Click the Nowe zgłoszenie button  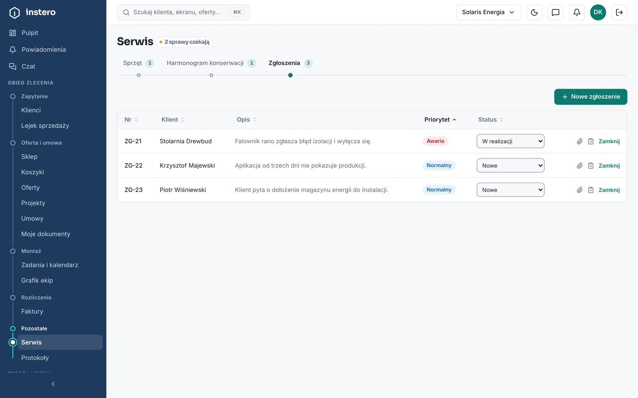pyautogui.click(x=591, y=97)
